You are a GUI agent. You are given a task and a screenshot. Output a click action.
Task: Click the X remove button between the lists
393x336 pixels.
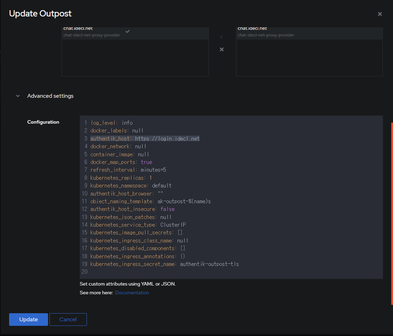[x=221, y=49]
